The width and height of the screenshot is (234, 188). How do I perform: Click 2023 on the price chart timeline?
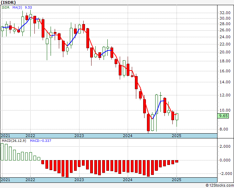pyautogui.click(x=79, y=136)
